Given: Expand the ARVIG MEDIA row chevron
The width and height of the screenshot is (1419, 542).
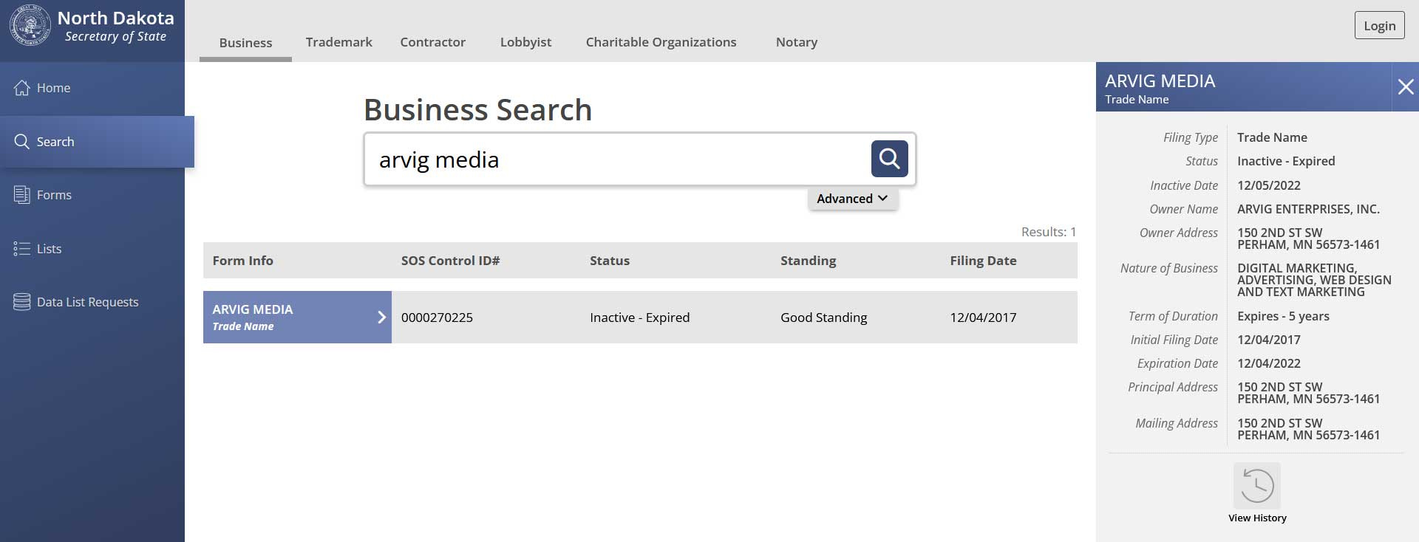Looking at the screenshot, I should point(381,318).
